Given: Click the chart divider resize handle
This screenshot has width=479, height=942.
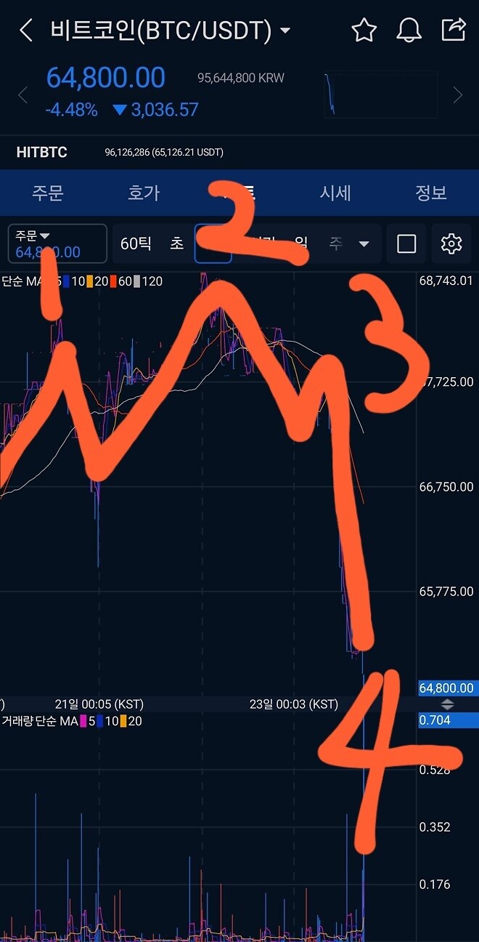Looking at the screenshot, I should click(x=448, y=704).
